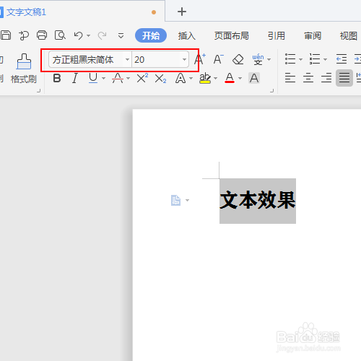This screenshot has height=361, width=361.
Task: Align text right
Action: click(326, 78)
